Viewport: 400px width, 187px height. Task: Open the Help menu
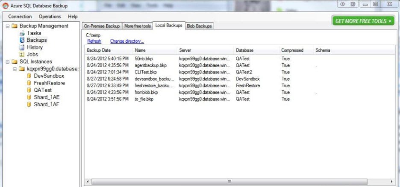(73, 17)
